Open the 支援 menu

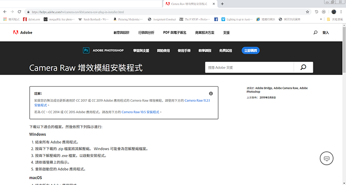click(226, 33)
